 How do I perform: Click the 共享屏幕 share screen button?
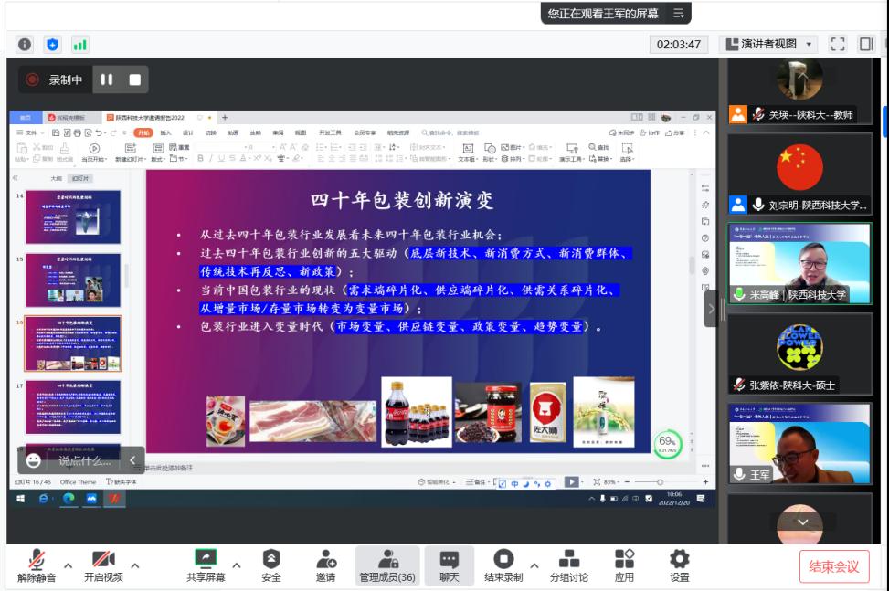click(x=206, y=565)
